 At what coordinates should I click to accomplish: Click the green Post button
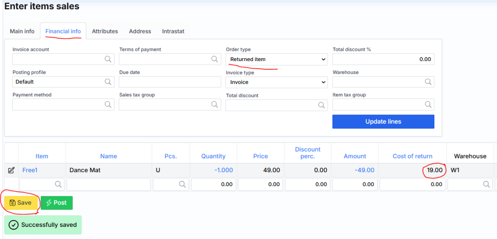tap(56, 203)
